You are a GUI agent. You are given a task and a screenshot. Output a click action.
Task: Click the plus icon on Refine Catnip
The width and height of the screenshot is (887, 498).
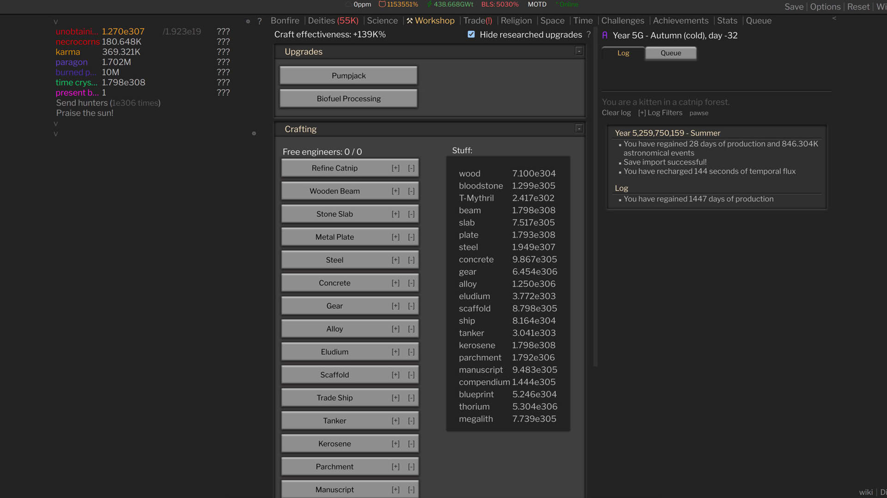click(x=395, y=168)
